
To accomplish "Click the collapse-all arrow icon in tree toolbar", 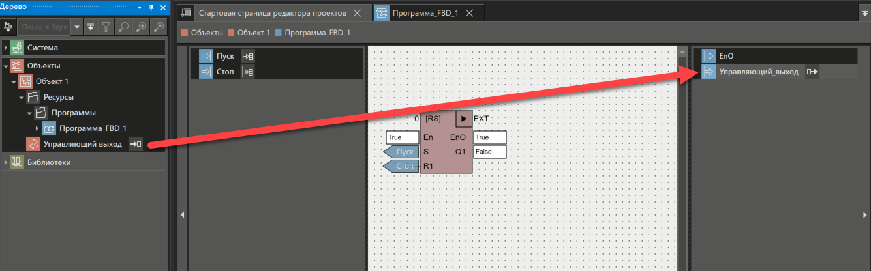I will coord(91,27).
